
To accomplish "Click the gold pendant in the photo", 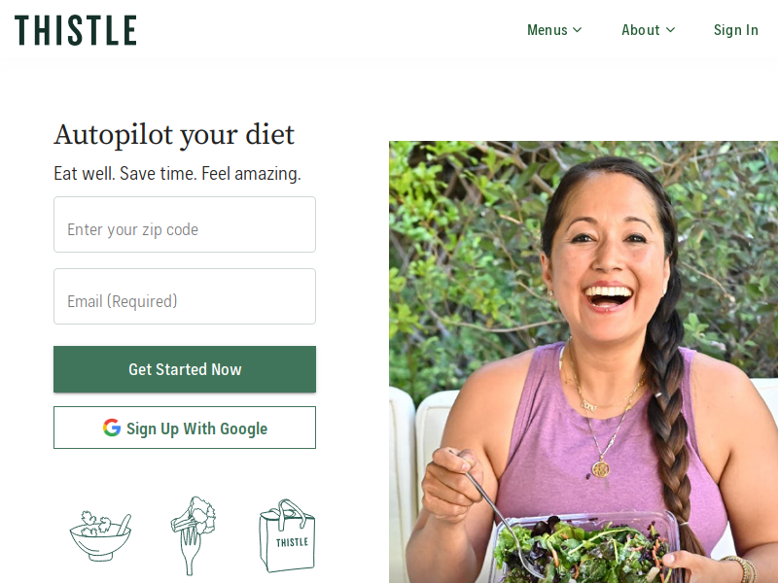I will click(600, 468).
